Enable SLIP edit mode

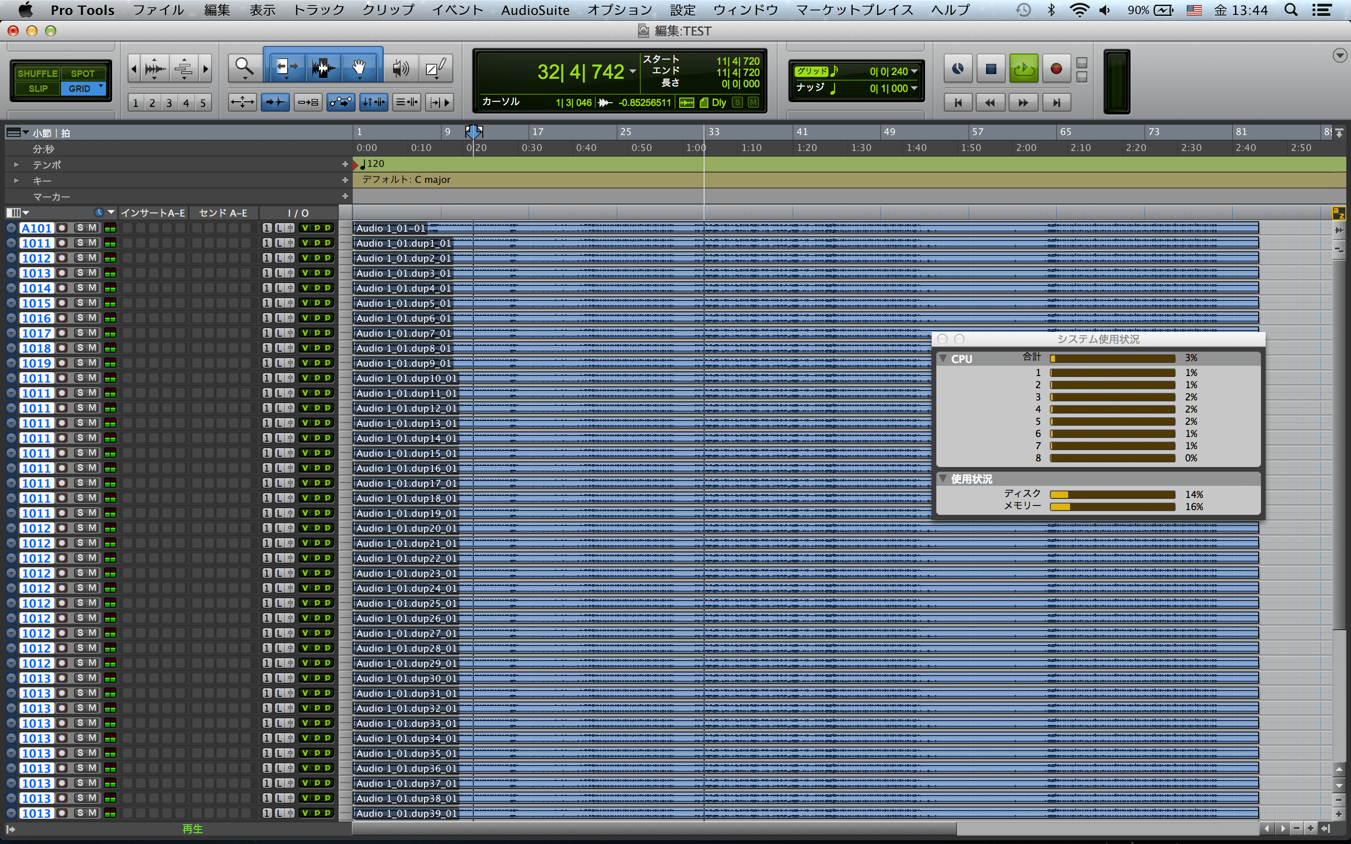click(38, 88)
